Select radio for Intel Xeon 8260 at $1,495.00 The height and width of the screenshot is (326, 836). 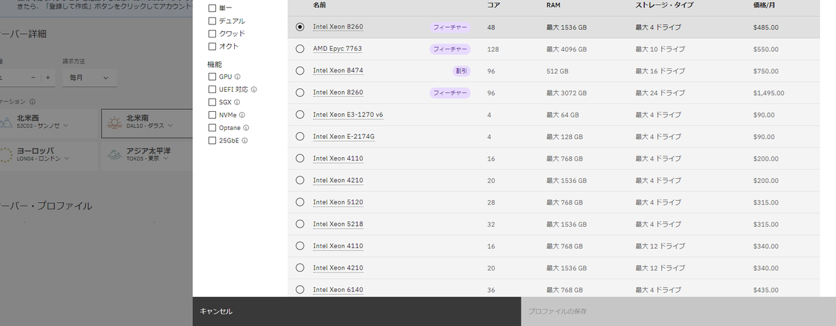[x=300, y=92]
